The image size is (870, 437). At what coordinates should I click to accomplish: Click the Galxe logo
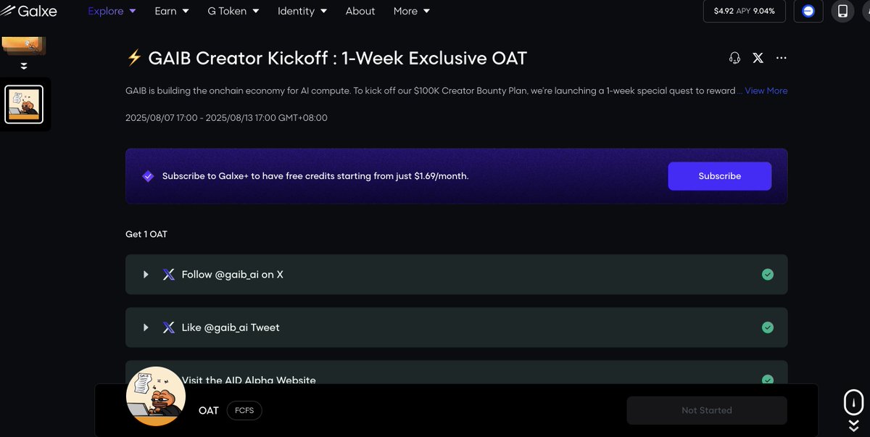29,11
